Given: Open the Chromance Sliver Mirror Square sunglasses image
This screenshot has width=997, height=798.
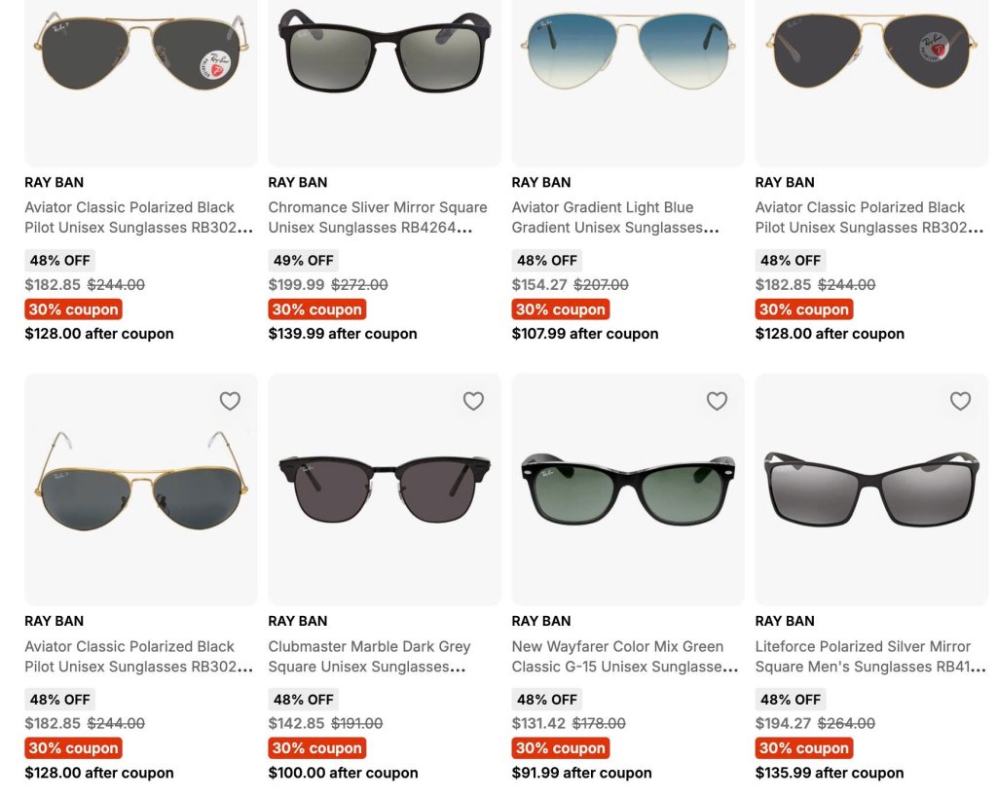Looking at the screenshot, I should tap(384, 83).
